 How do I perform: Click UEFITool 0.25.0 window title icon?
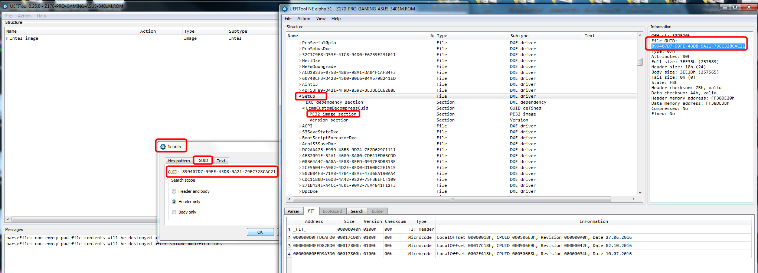[x=5, y=6]
